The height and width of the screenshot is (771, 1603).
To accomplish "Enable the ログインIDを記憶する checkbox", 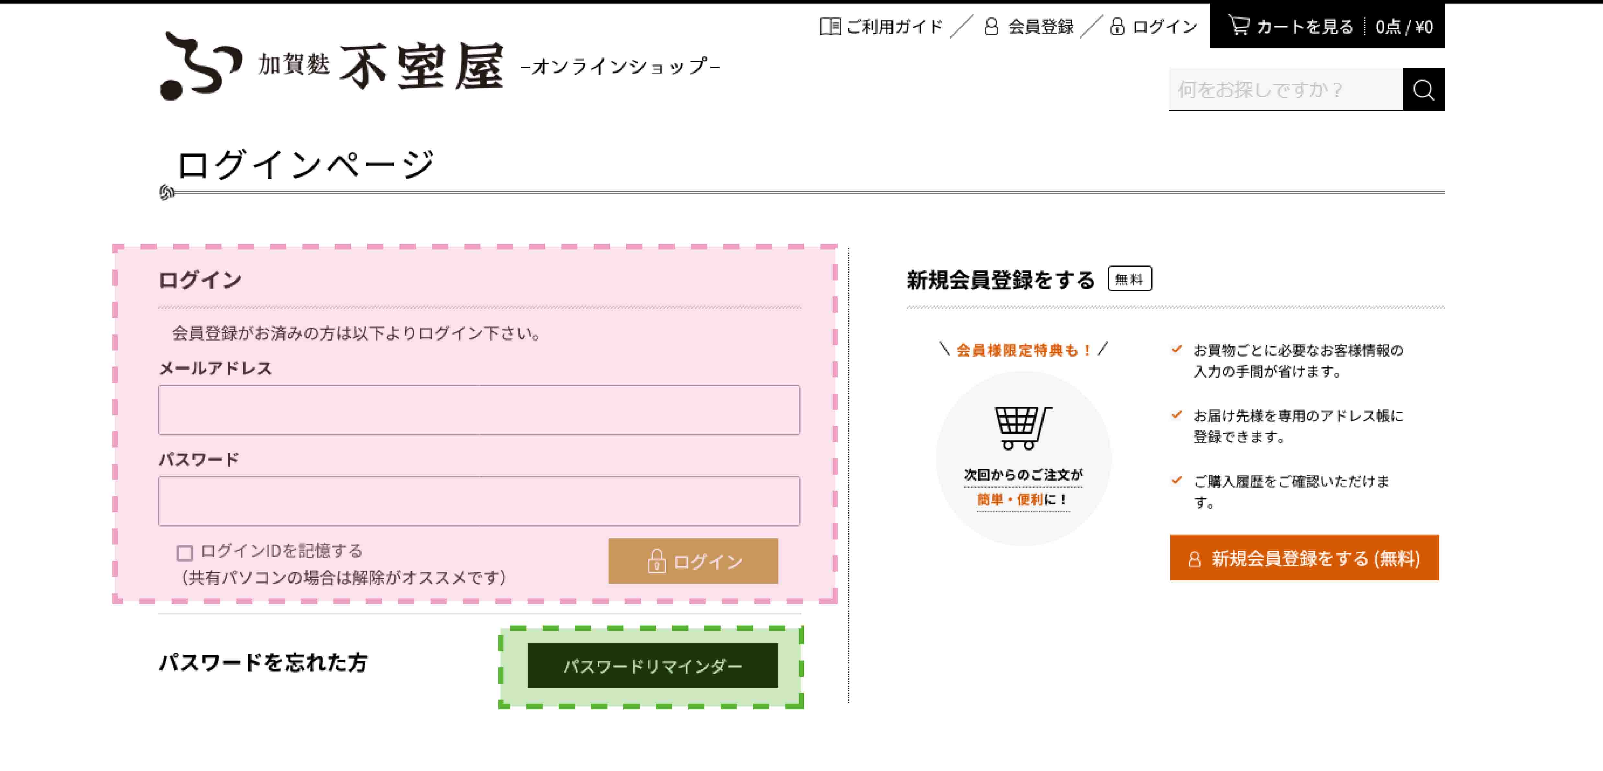I will coord(185,553).
